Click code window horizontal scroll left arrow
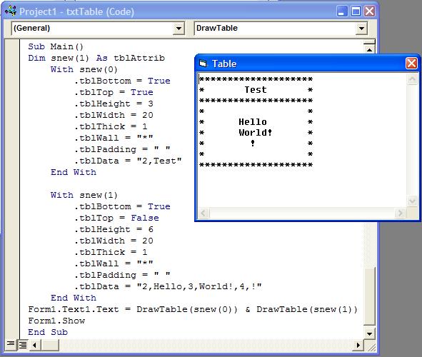This screenshot has height=357, width=422. click(34, 345)
